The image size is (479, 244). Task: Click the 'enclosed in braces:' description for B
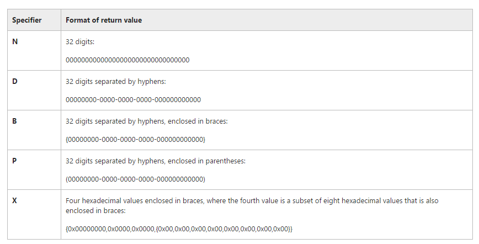point(198,121)
